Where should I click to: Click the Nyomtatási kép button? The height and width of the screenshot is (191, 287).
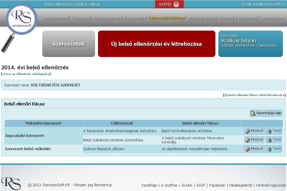(x=266, y=113)
